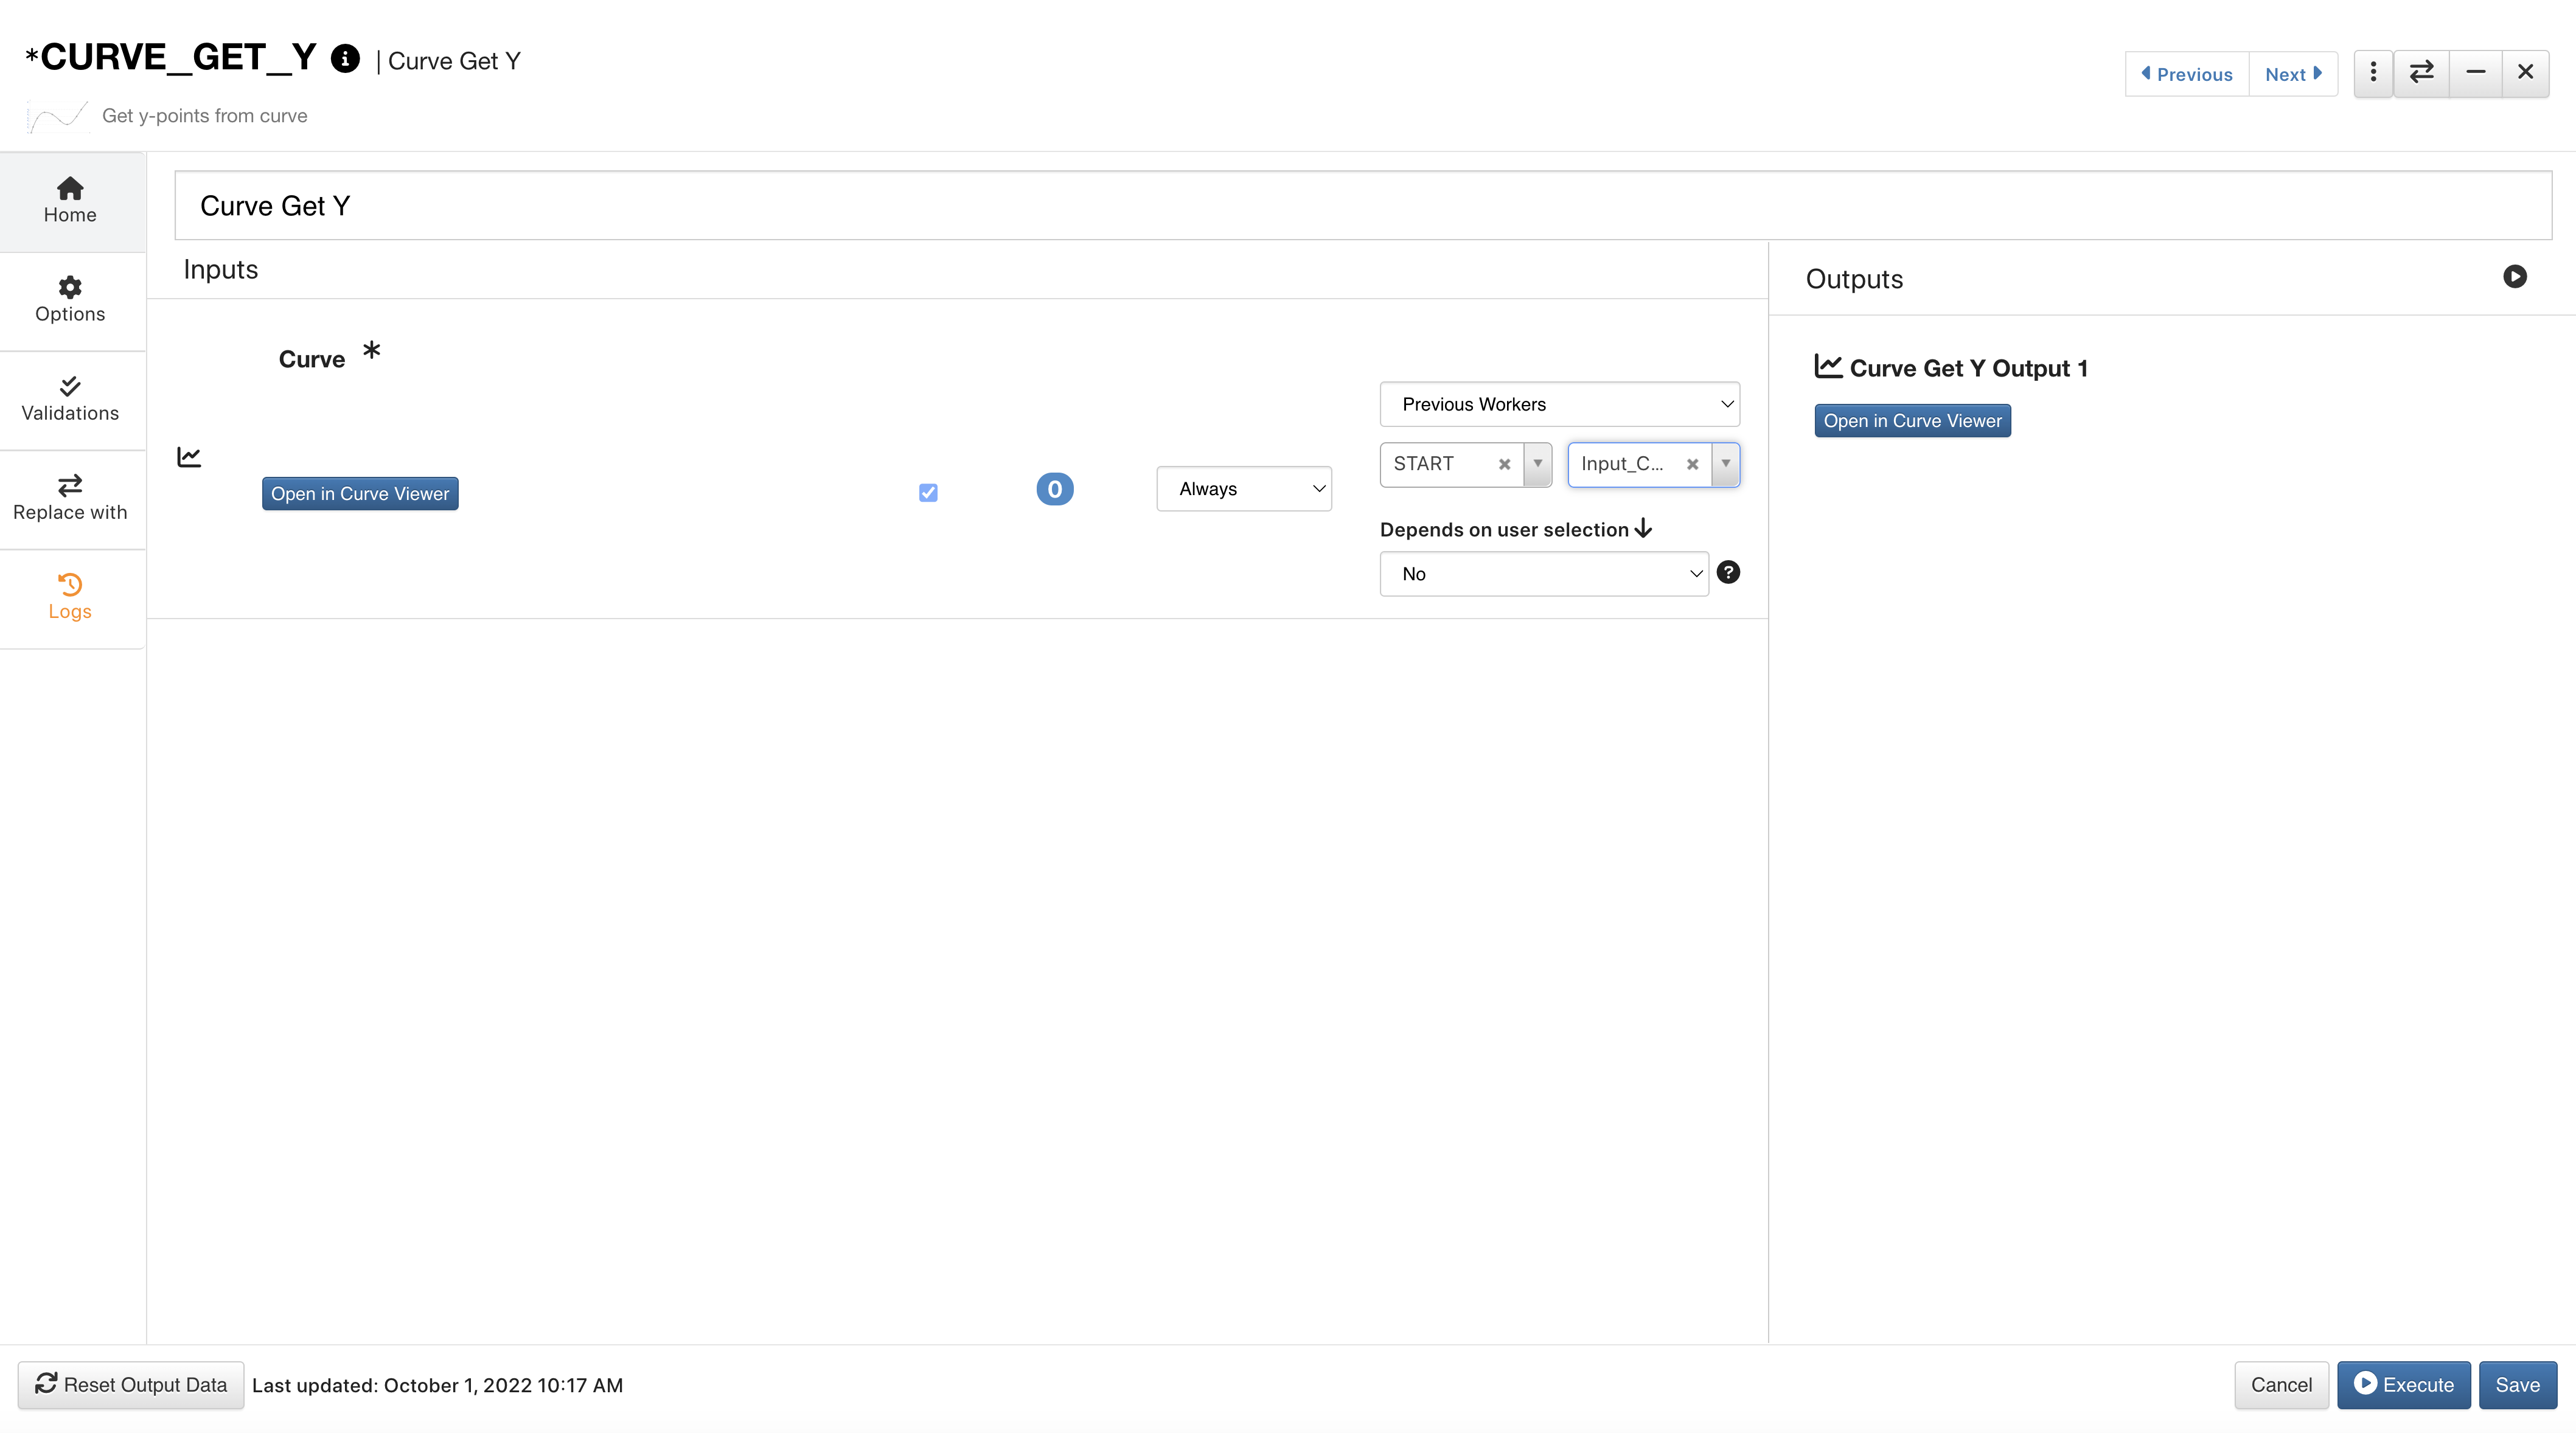This screenshot has width=2576, height=1433.
Task: Click the Outputs section heading
Action: (x=1854, y=279)
